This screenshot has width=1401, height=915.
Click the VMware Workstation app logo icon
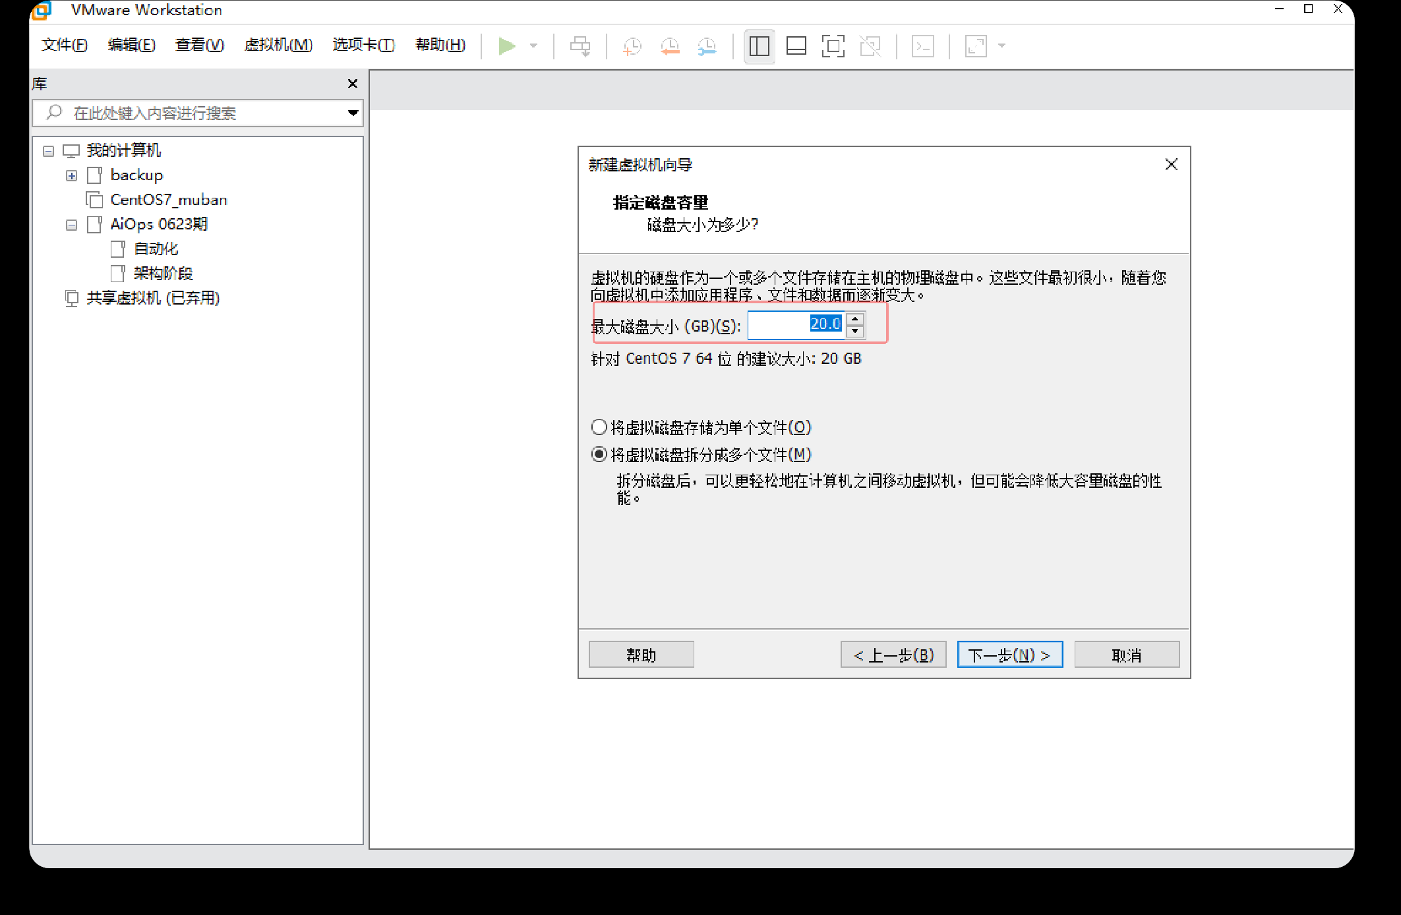point(42,10)
